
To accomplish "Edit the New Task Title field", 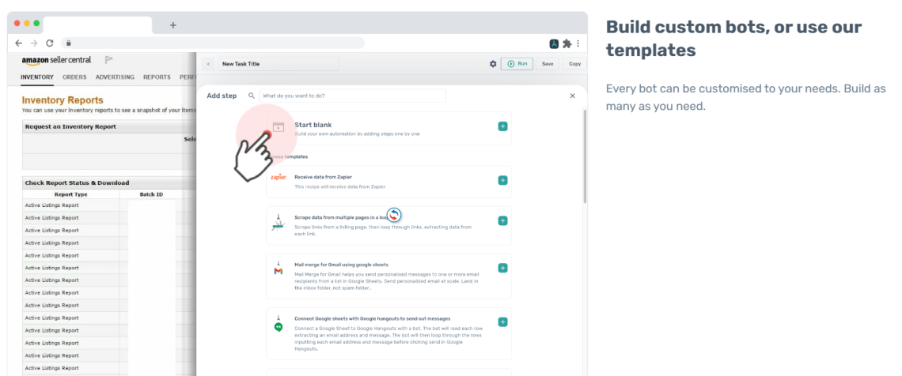I will click(x=279, y=64).
